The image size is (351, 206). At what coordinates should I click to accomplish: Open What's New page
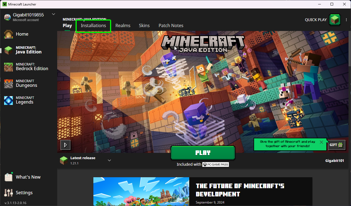coord(22,177)
